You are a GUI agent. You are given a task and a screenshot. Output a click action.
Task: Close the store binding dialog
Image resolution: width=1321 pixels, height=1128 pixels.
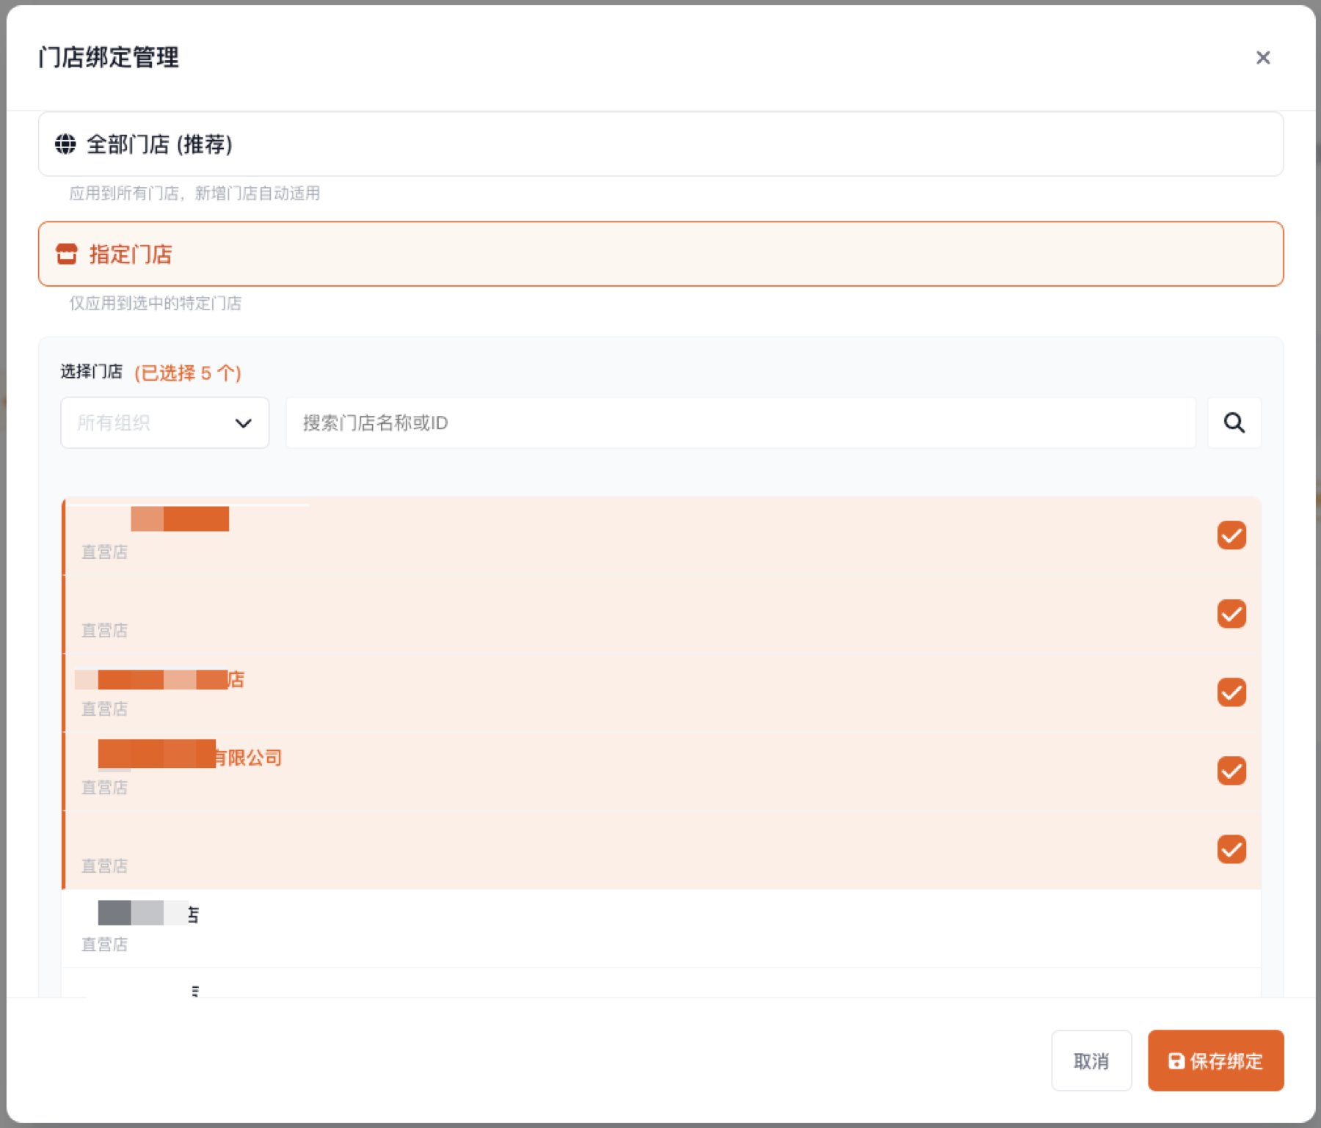[x=1262, y=57]
